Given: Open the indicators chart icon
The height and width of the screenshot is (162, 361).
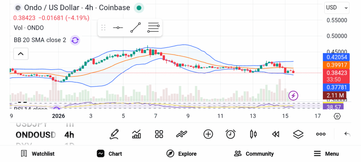Looking at the screenshot, I should [x=136, y=134].
